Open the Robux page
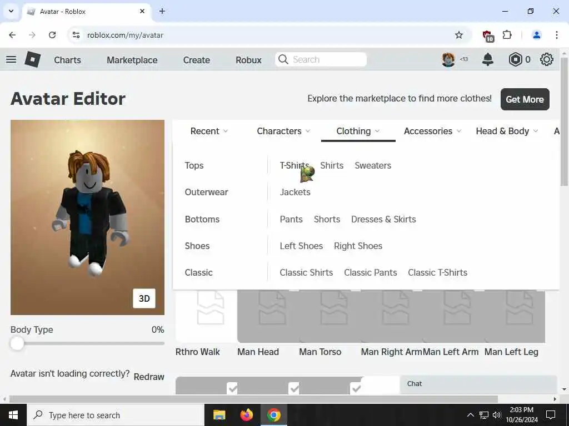 coord(248,60)
